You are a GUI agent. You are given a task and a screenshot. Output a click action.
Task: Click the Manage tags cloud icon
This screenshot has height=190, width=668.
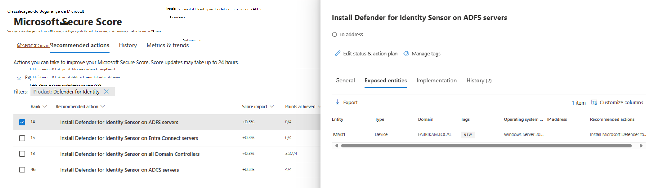pos(406,54)
